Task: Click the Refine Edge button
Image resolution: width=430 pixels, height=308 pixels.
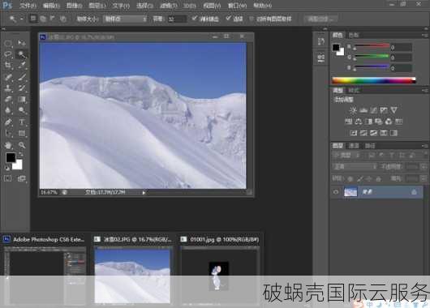Action: pos(320,19)
